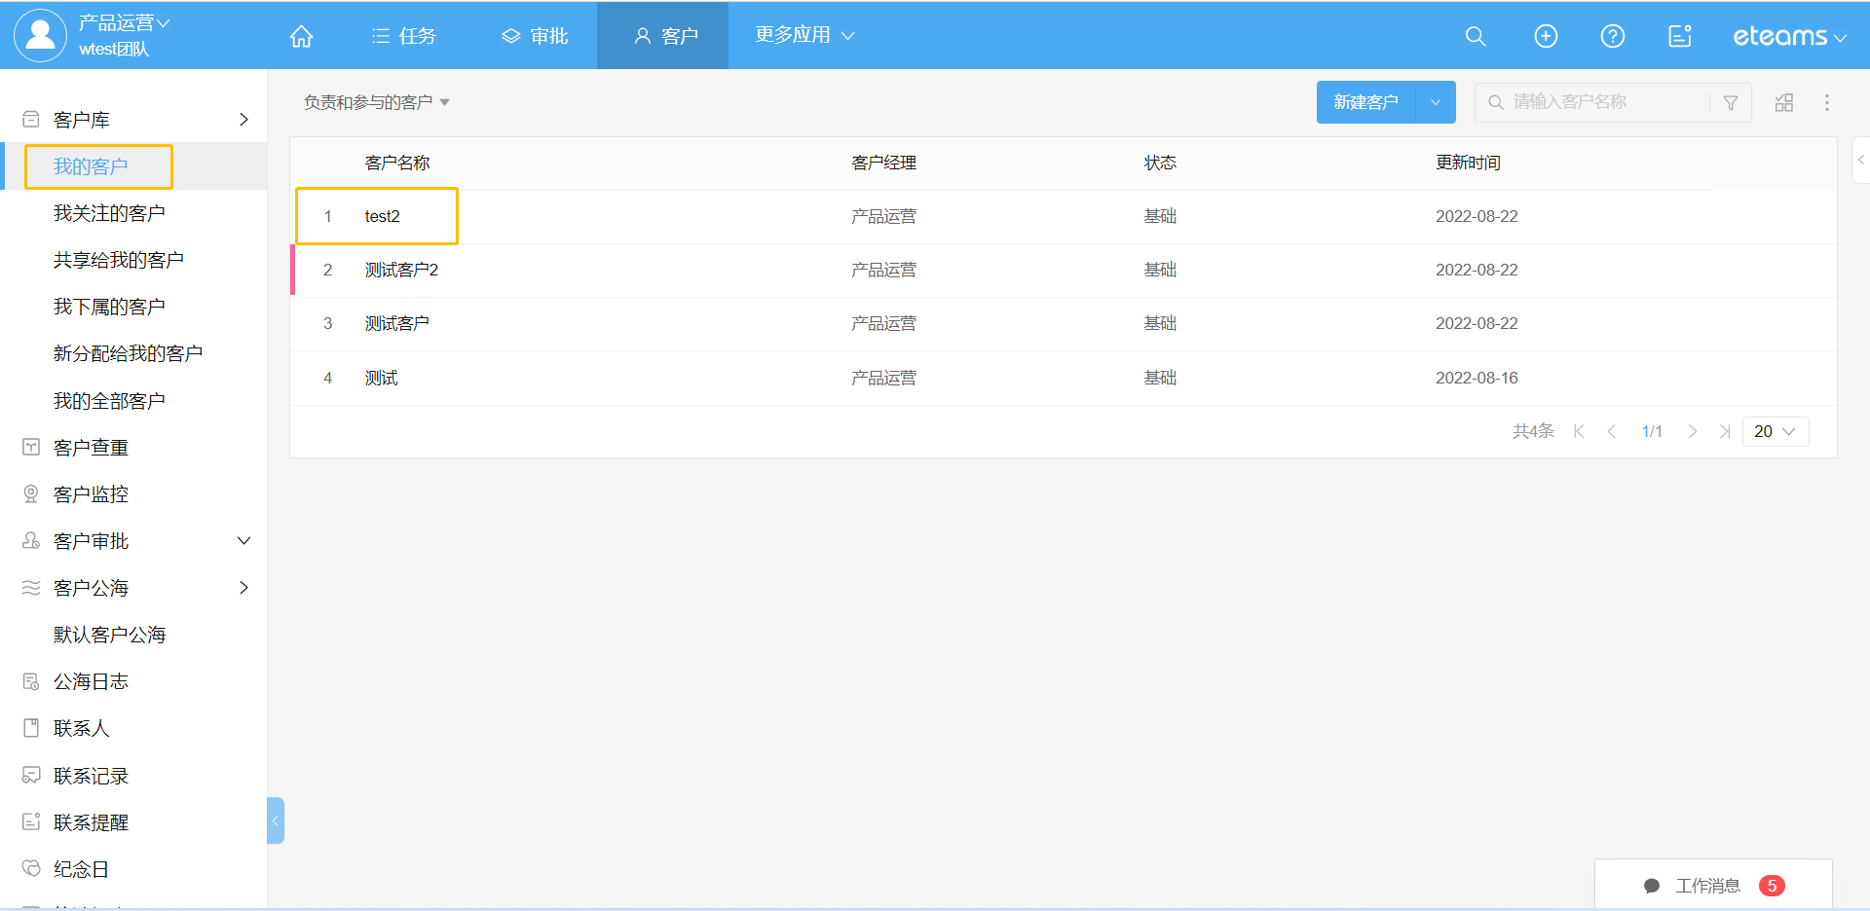Open customer test2 from the list
Screen dimensions: 1870x911
(382, 216)
